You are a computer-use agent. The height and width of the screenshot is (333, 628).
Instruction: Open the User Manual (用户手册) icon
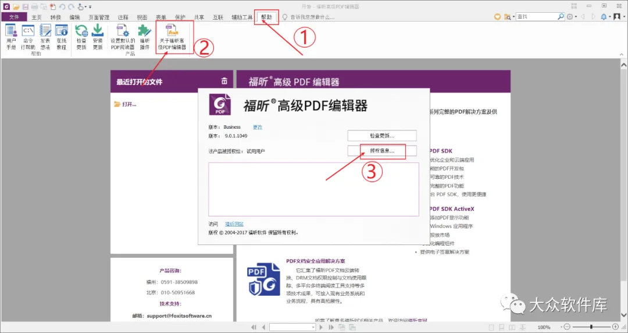(11, 37)
